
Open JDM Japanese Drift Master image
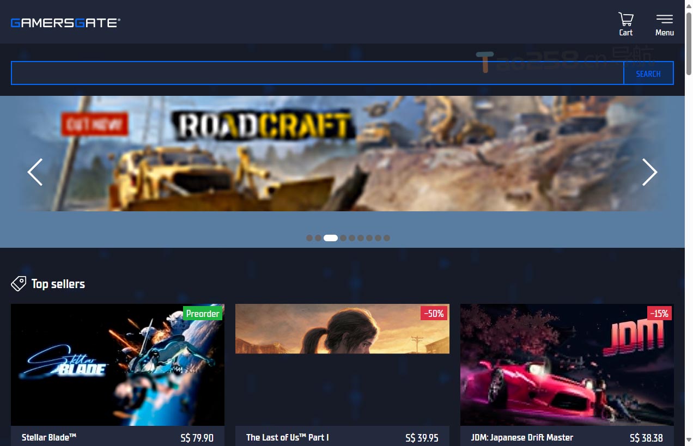coord(567,365)
